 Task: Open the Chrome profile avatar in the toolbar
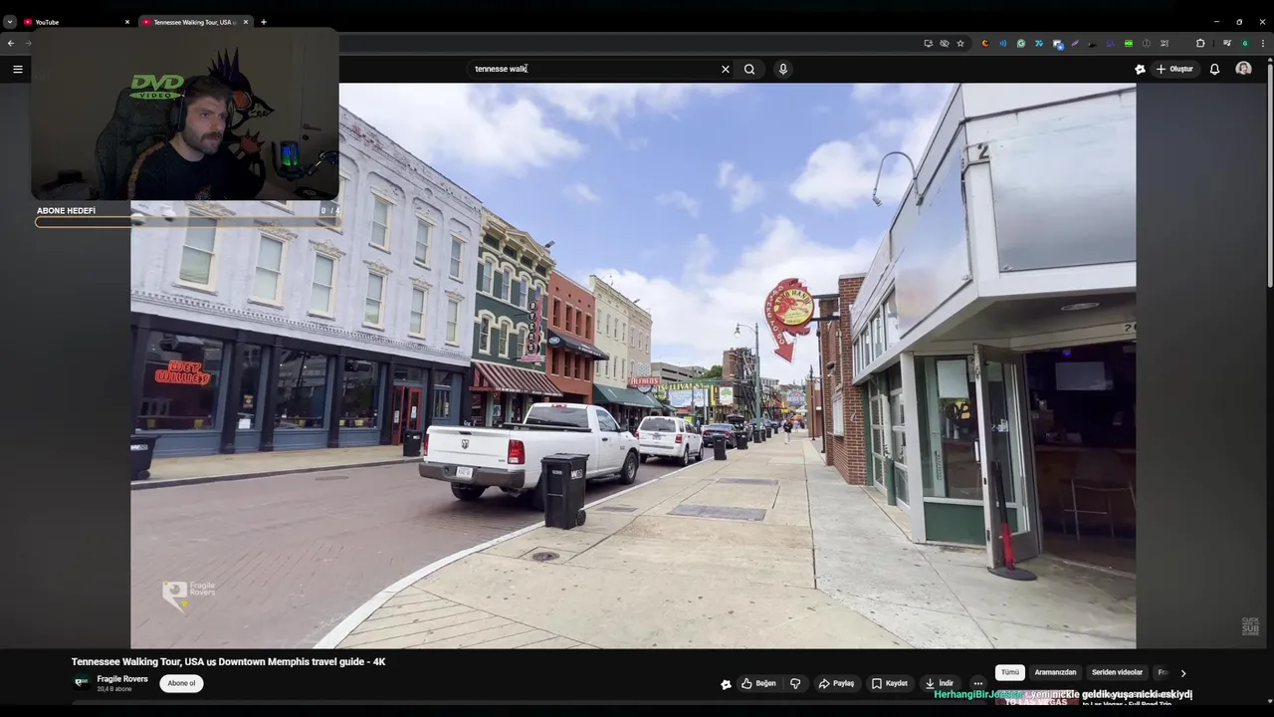tap(1245, 43)
